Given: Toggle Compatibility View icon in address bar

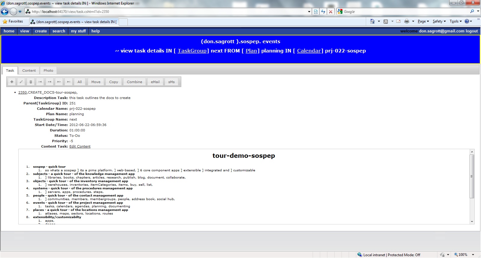Looking at the screenshot, I should pos(316,11).
